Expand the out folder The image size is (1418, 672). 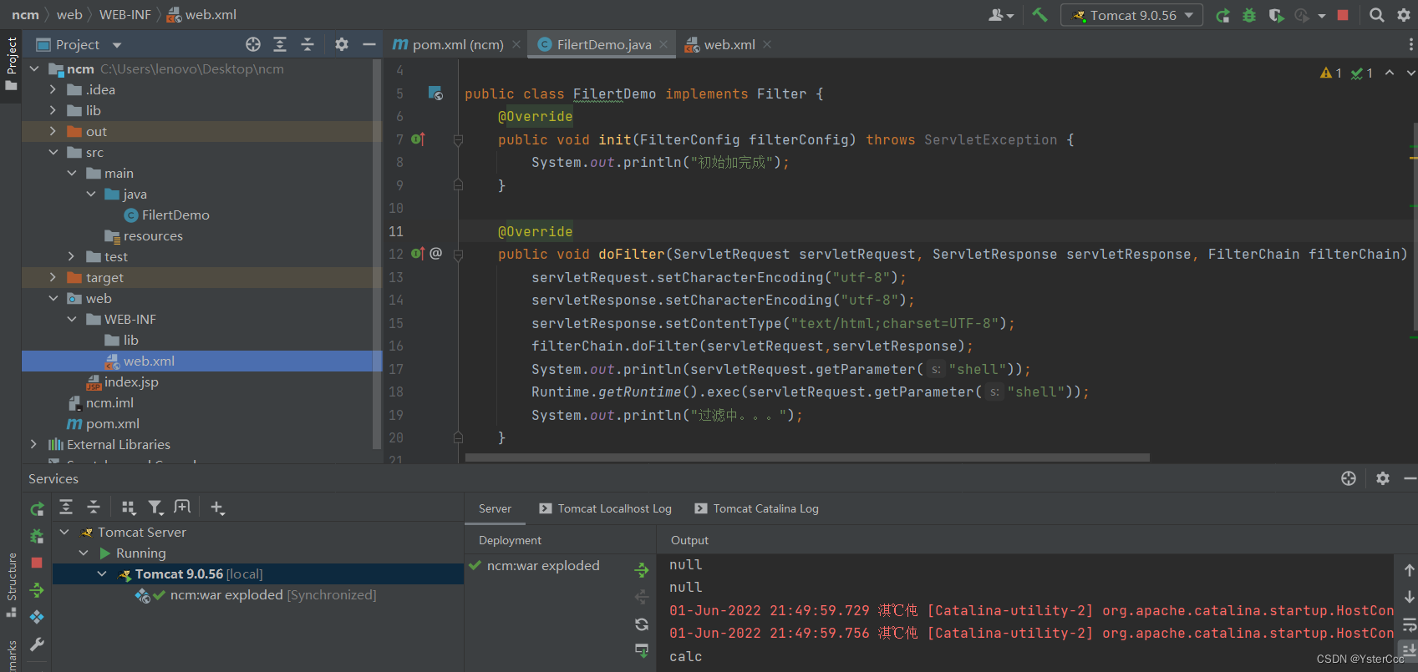coord(53,131)
